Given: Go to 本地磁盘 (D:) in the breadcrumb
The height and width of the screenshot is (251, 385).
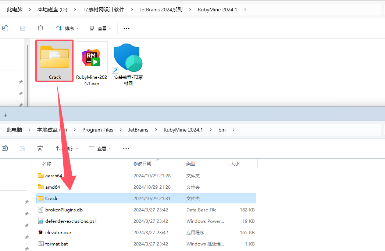Looking at the screenshot, I should click(52, 10).
